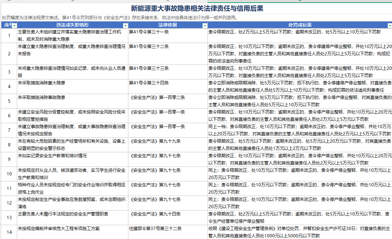Select the sequence number cell 8
The height and width of the screenshot is (239, 392).
9,145
